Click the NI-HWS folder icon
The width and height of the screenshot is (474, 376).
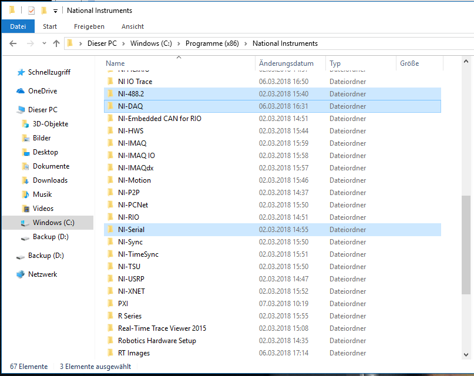click(x=110, y=131)
